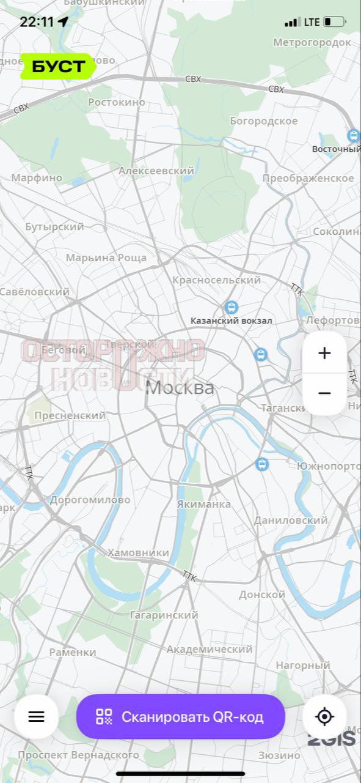Image resolution: width=361 pixels, height=783 pixels.
Task: Tap the locate-me crosshair button
Action: [324, 716]
